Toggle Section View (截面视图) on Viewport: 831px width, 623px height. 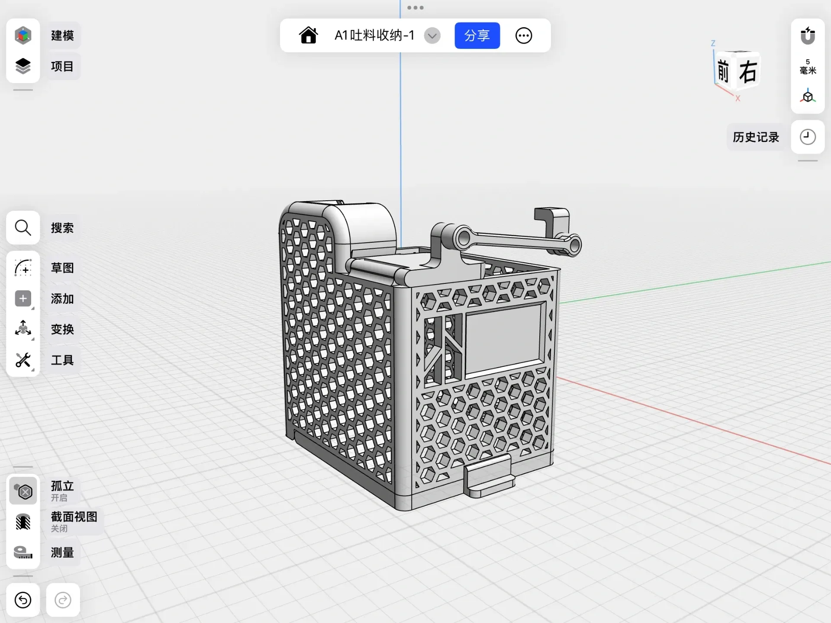point(23,522)
